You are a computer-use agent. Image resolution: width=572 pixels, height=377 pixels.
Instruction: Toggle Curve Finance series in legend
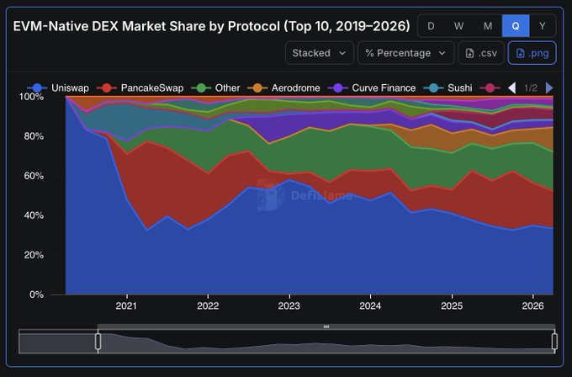pyautogui.click(x=372, y=88)
